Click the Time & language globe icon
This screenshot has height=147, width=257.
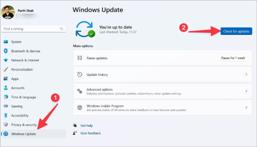coord(6,97)
